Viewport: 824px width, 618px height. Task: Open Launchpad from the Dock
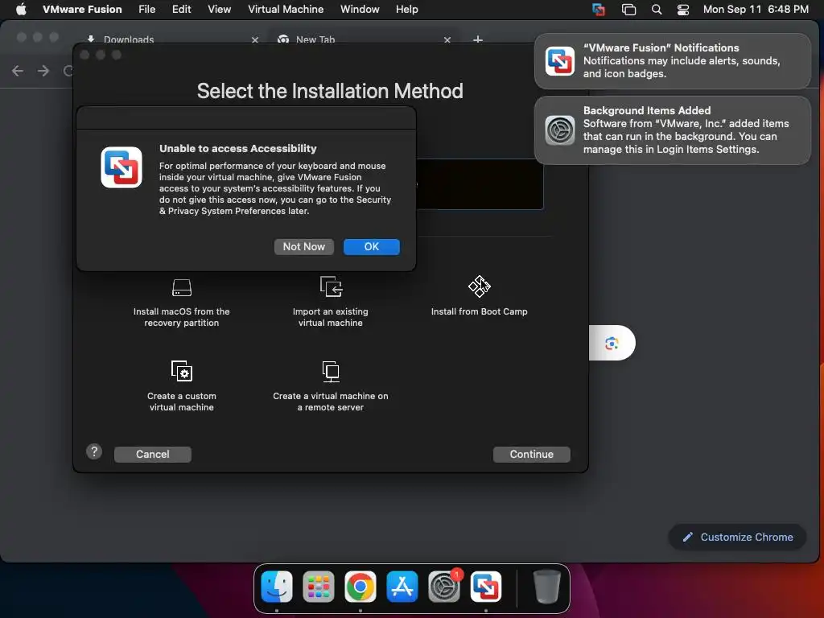point(319,587)
